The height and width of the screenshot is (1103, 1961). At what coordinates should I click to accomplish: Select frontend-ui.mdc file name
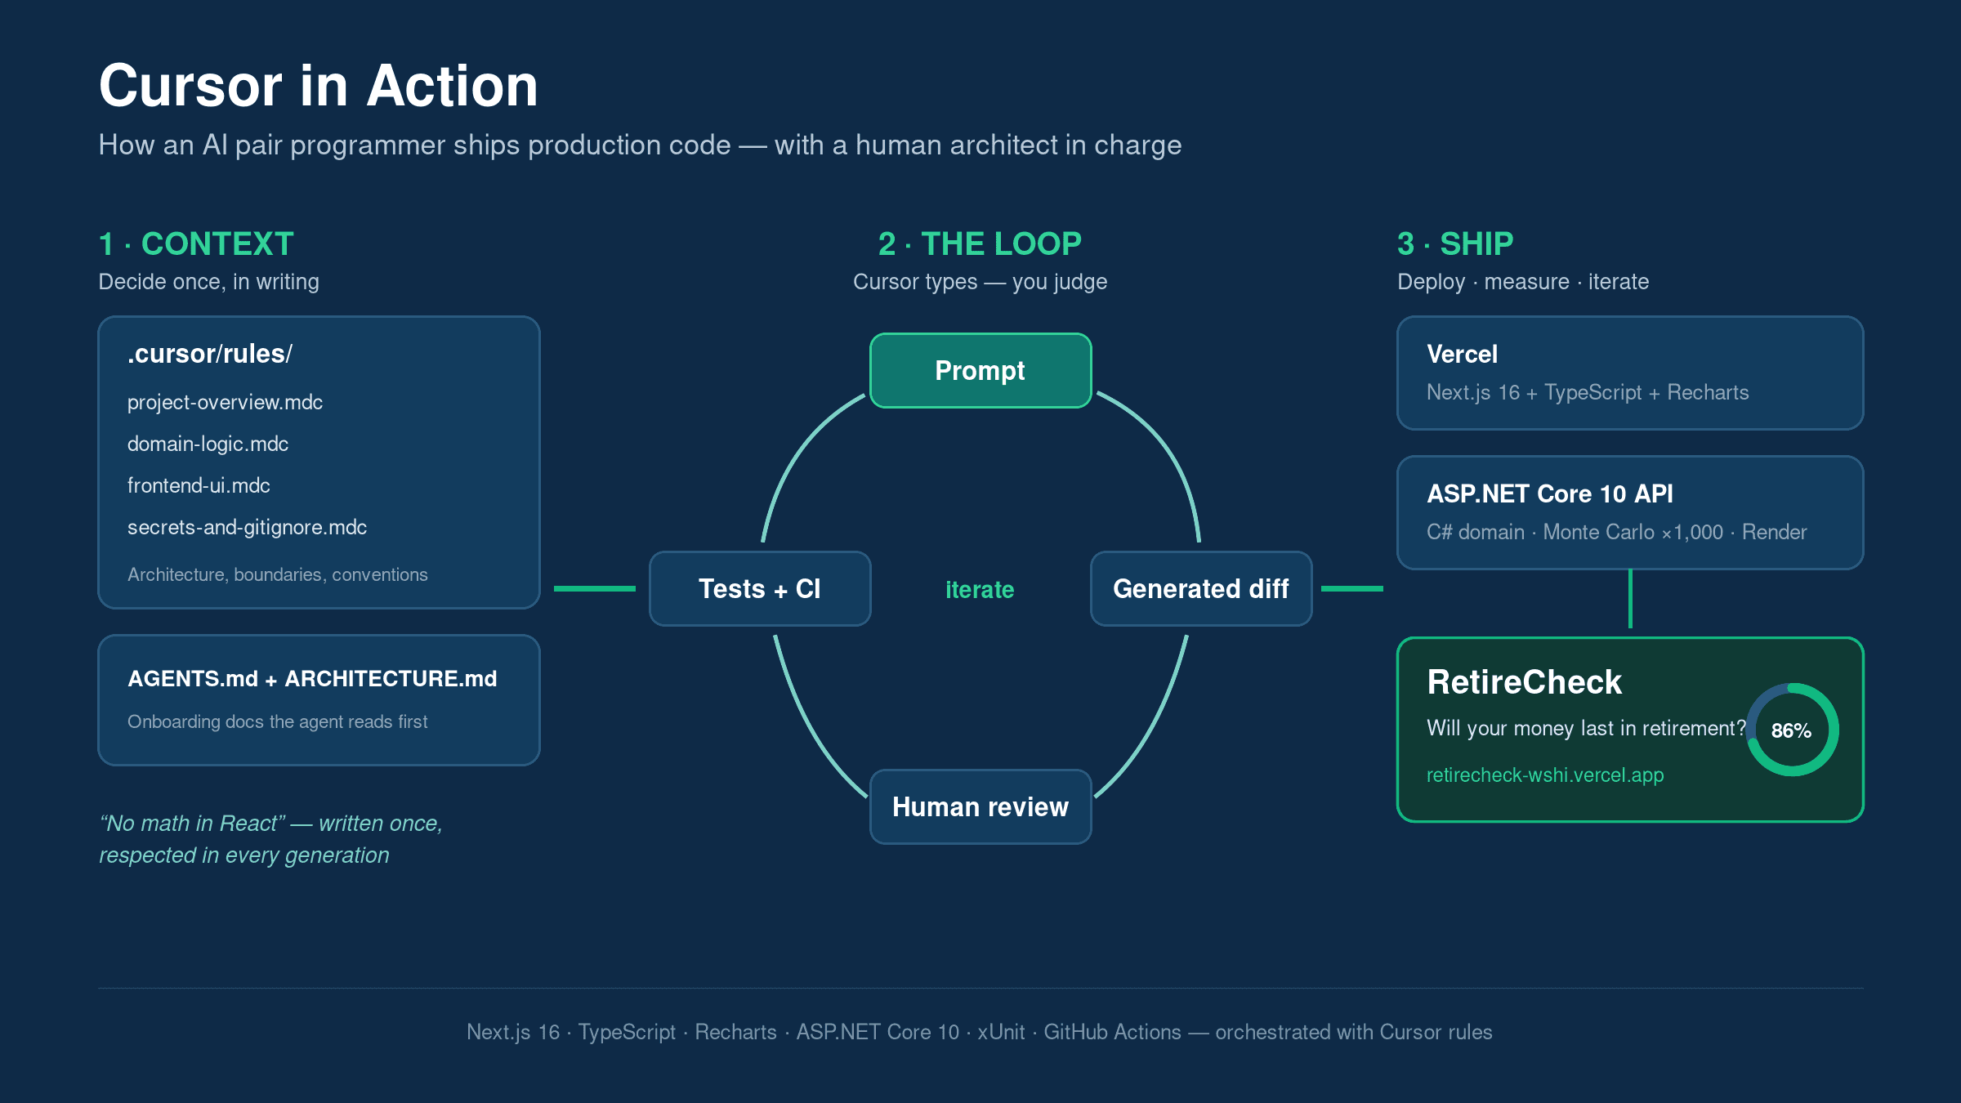click(199, 485)
